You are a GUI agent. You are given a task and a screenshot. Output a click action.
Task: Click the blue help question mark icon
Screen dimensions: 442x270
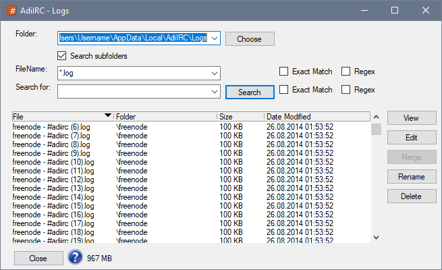(x=75, y=257)
